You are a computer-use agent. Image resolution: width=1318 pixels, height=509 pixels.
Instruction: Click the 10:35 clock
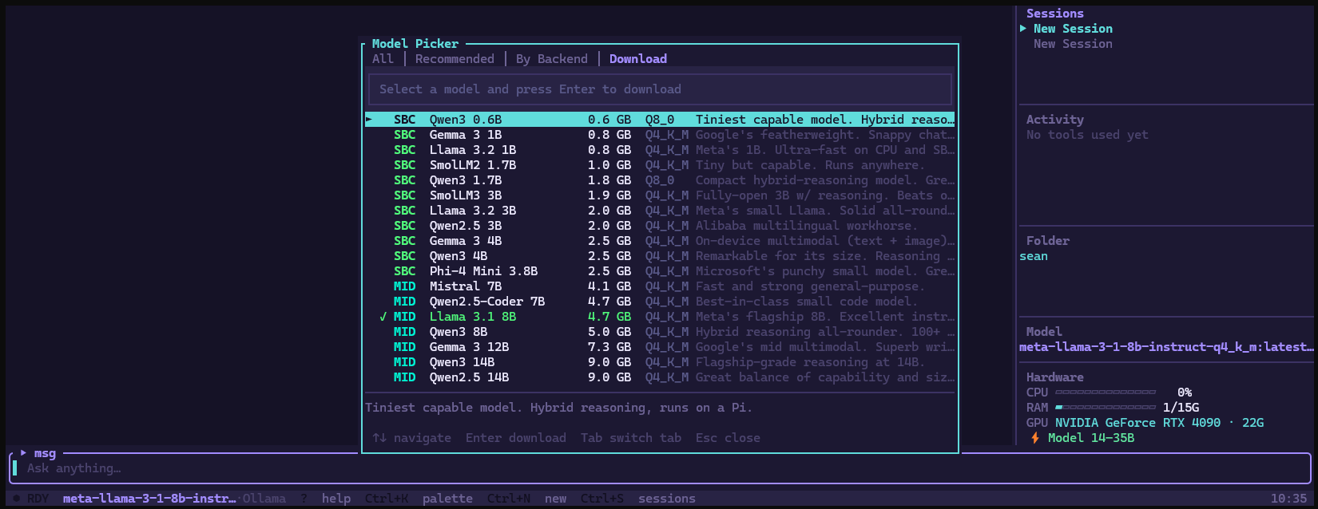click(x=1288, y=499)
